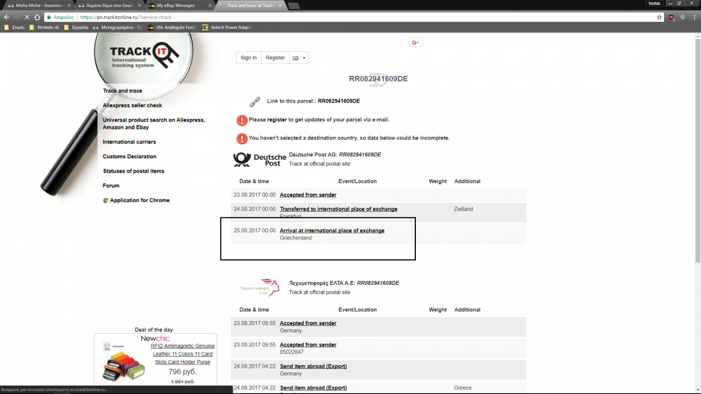Viewport: 701px width, 394px height.
Task: Click the Chrome icon beside Application for Chrome
Action: tap(106, 200)
